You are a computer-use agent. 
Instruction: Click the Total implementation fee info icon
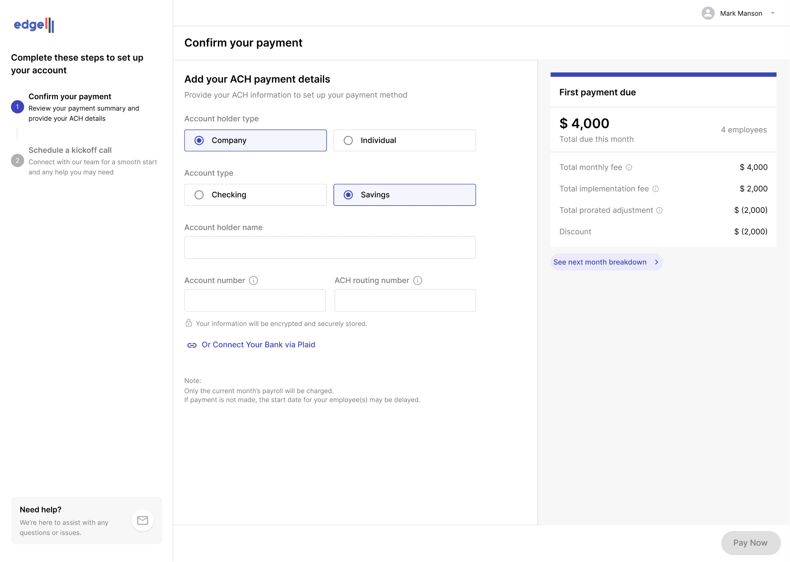(x=655, y=189)
